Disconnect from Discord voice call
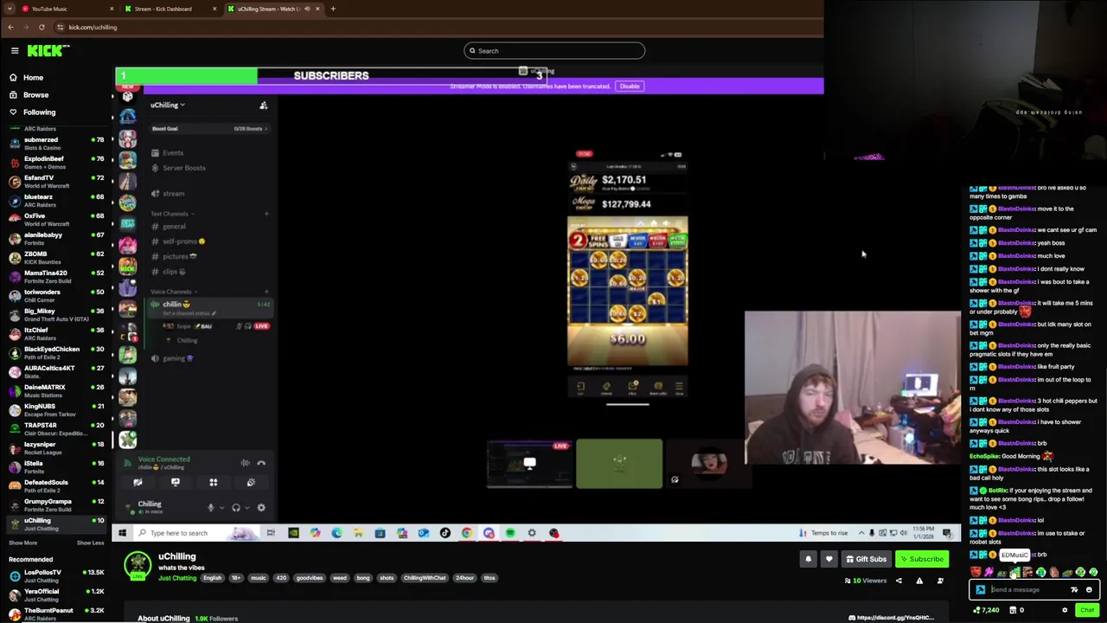Viewport: 1107px width, 623px height. coord(261,463)
